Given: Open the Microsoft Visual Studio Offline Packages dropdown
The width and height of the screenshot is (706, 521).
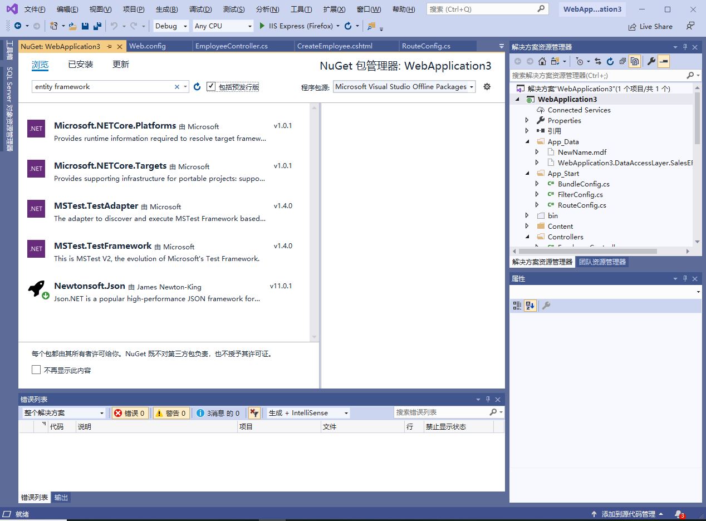Looking at the screenshot, I should 404,86.
